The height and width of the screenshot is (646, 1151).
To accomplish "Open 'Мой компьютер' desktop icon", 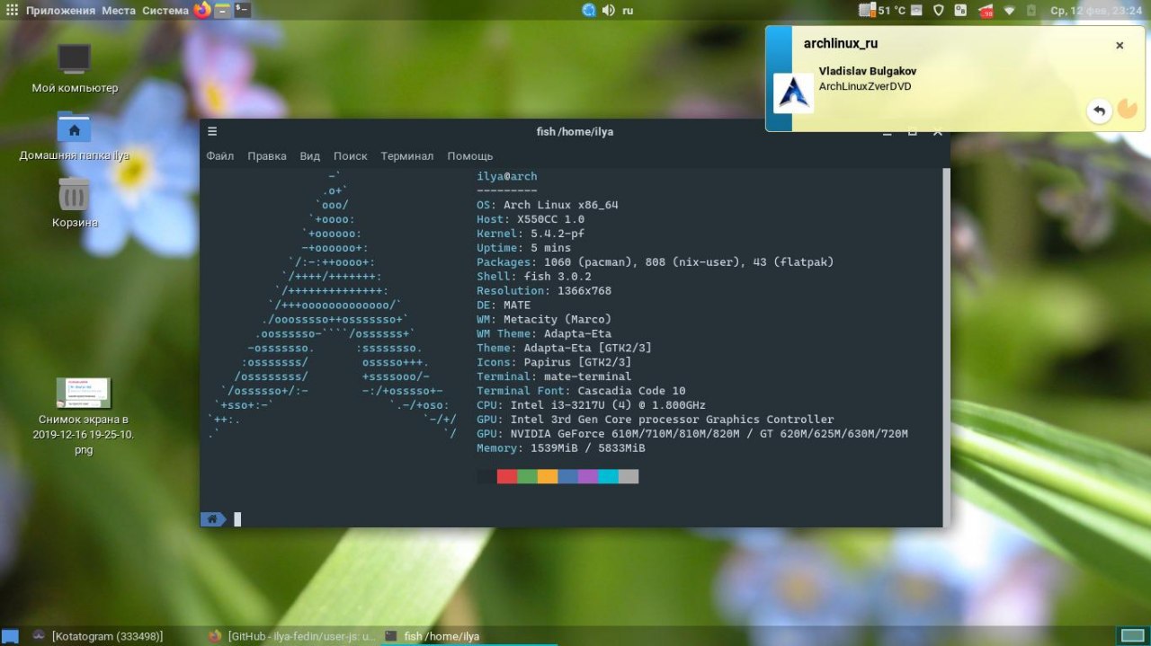I will (75, 68).
